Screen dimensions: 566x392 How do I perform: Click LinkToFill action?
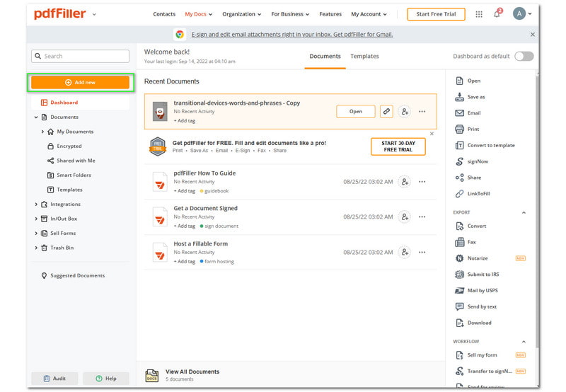[472, 193]
